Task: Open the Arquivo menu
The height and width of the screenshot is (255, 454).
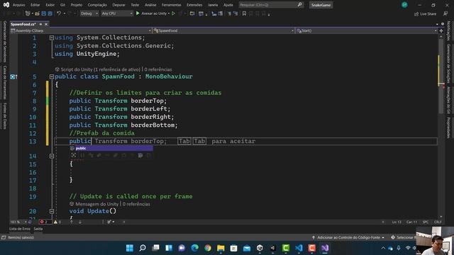Action: [19, 5]
